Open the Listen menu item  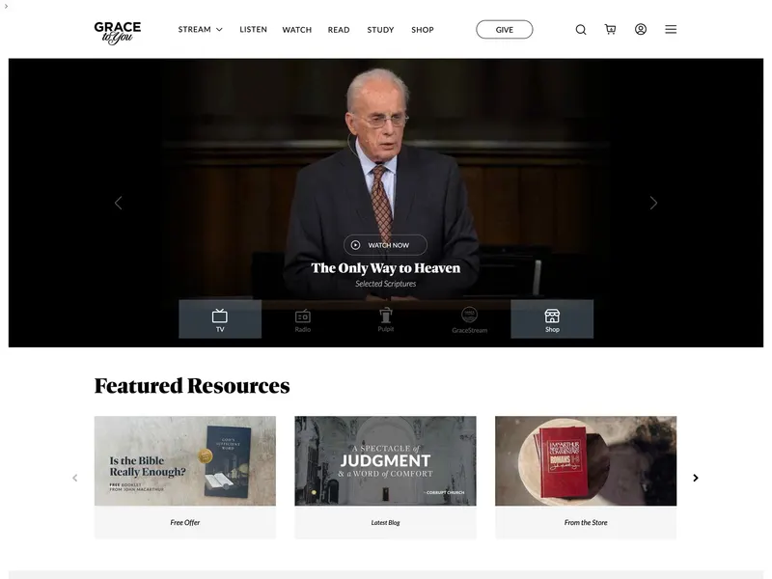pyautogui.click(x=253, y=30)
